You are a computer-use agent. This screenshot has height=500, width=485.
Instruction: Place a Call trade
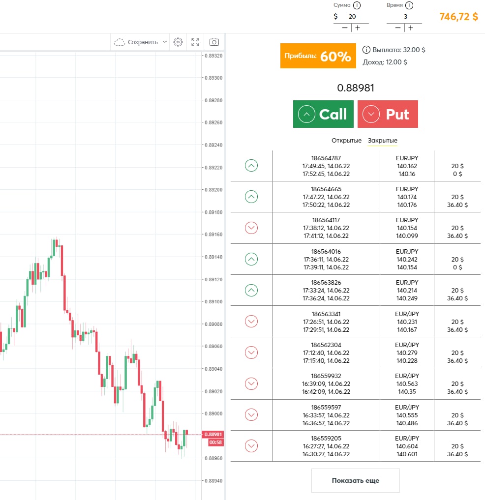click(323, 114)
